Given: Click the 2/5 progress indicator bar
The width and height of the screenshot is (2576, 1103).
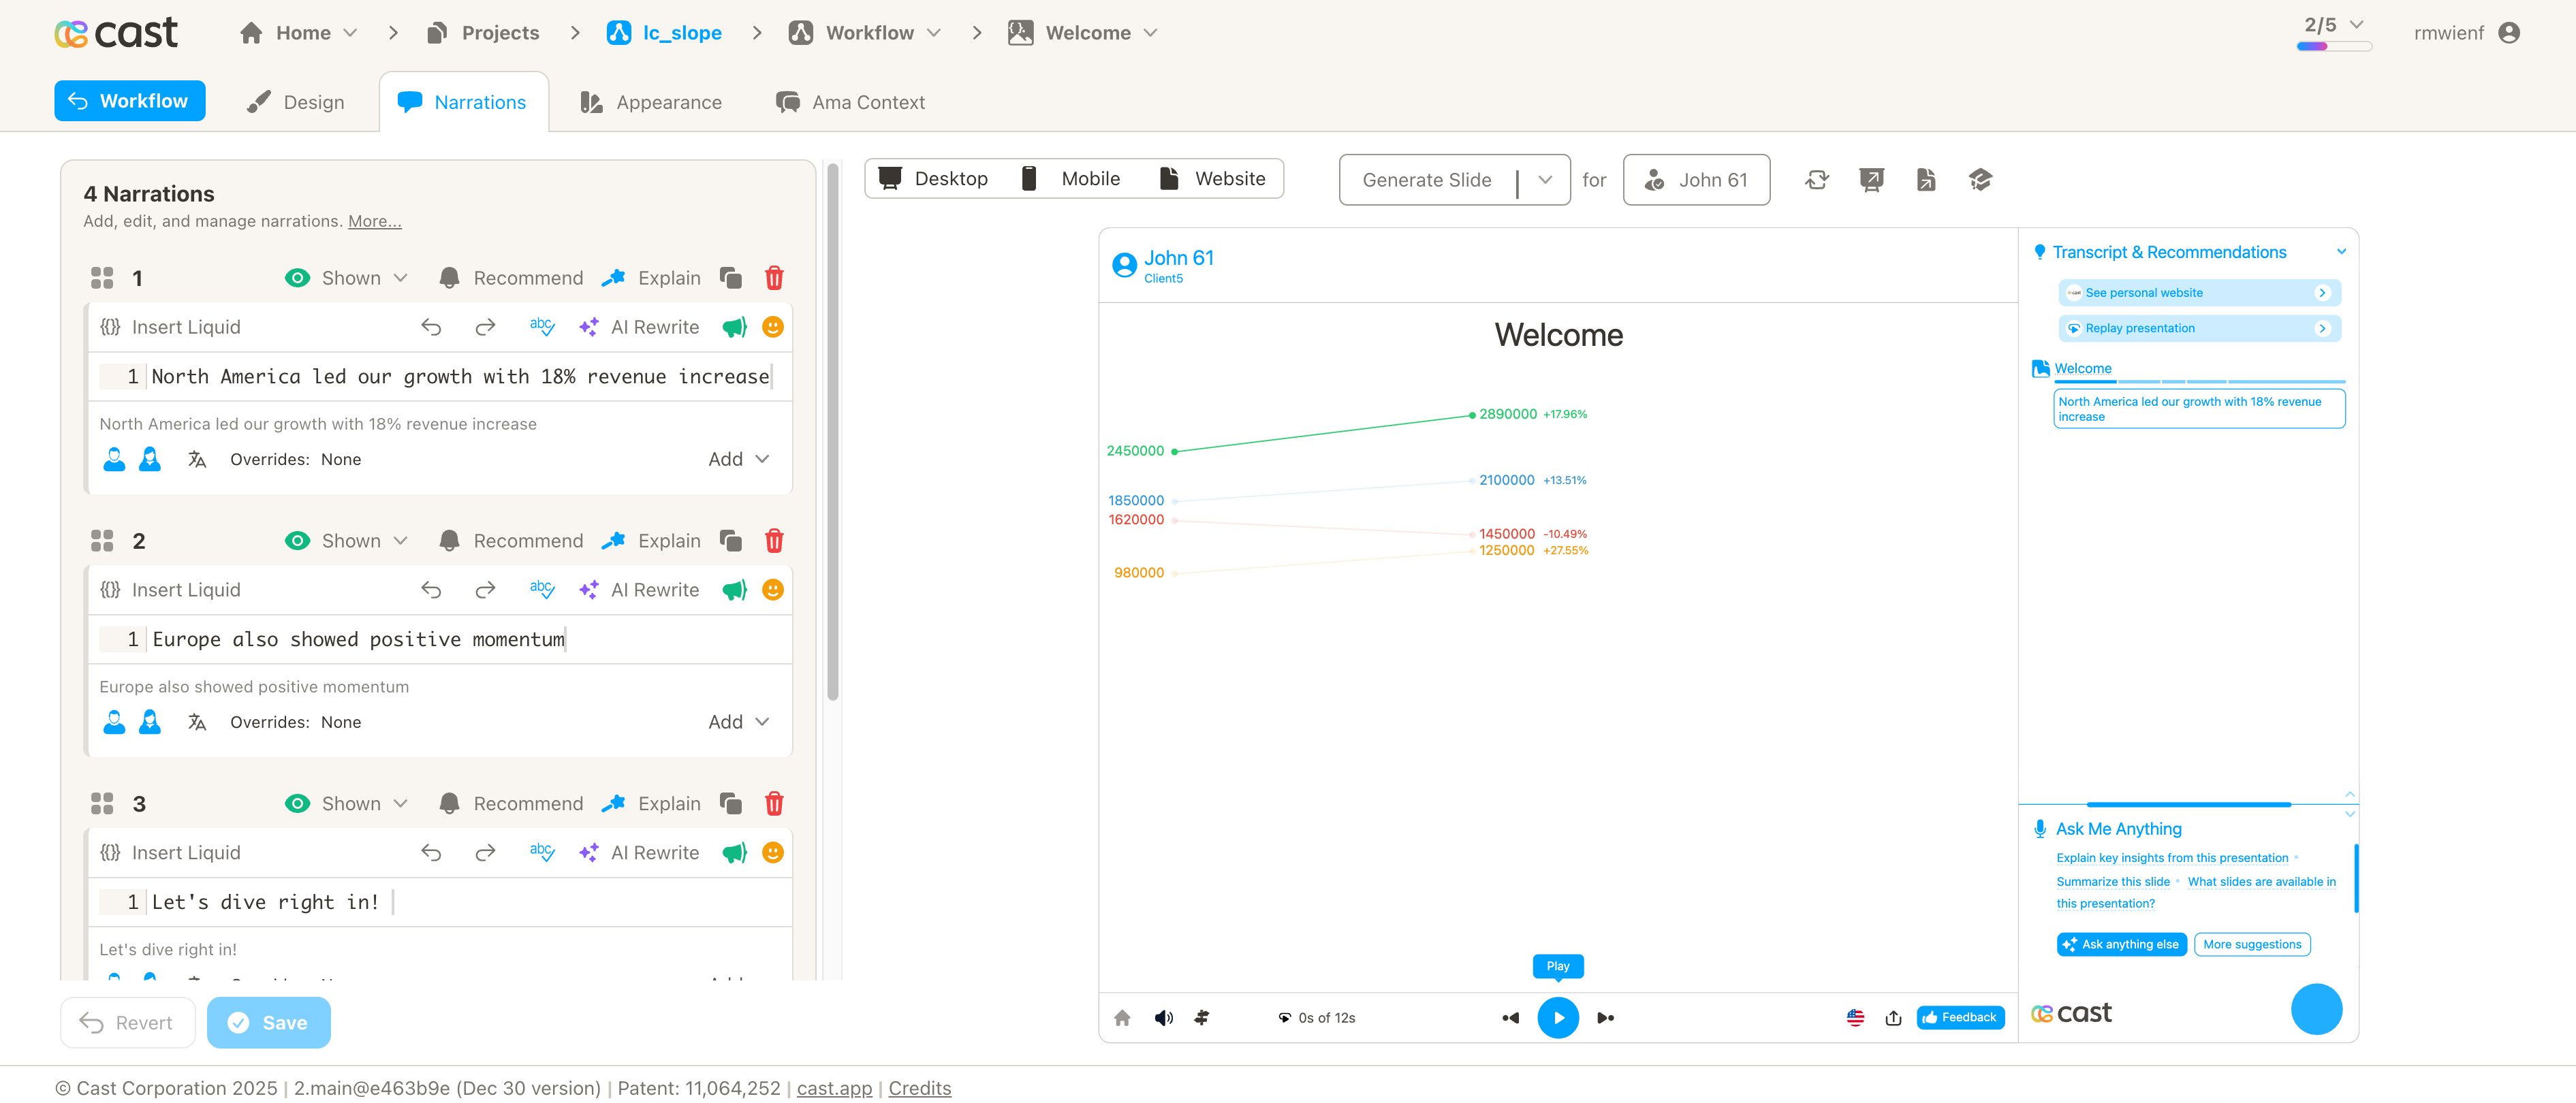Looking at the screenshot, I should [2333, 46].
